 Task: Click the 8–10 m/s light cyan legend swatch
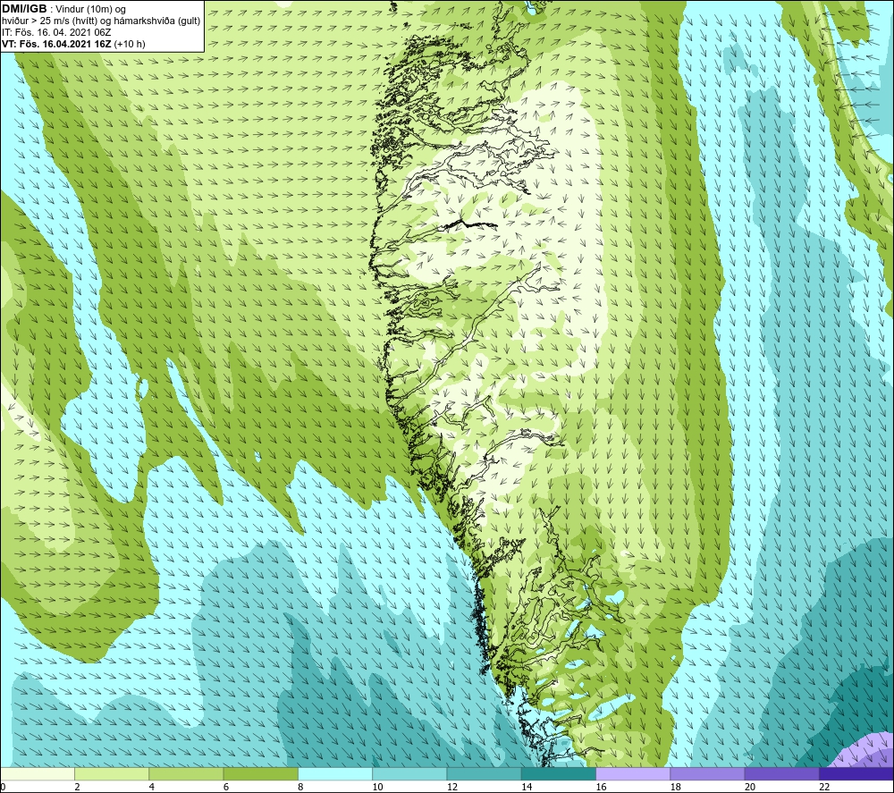tap(335, 774)
